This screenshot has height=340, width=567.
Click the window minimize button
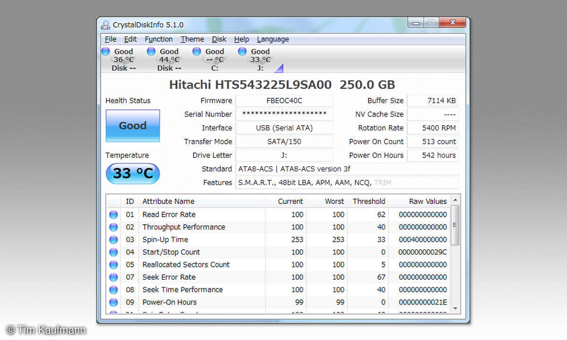(417, 22)
